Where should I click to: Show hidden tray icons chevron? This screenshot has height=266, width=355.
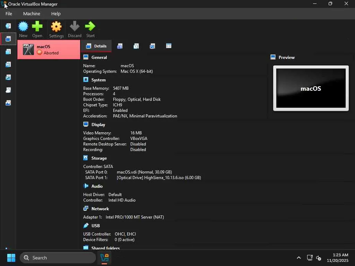coord(299,258)
